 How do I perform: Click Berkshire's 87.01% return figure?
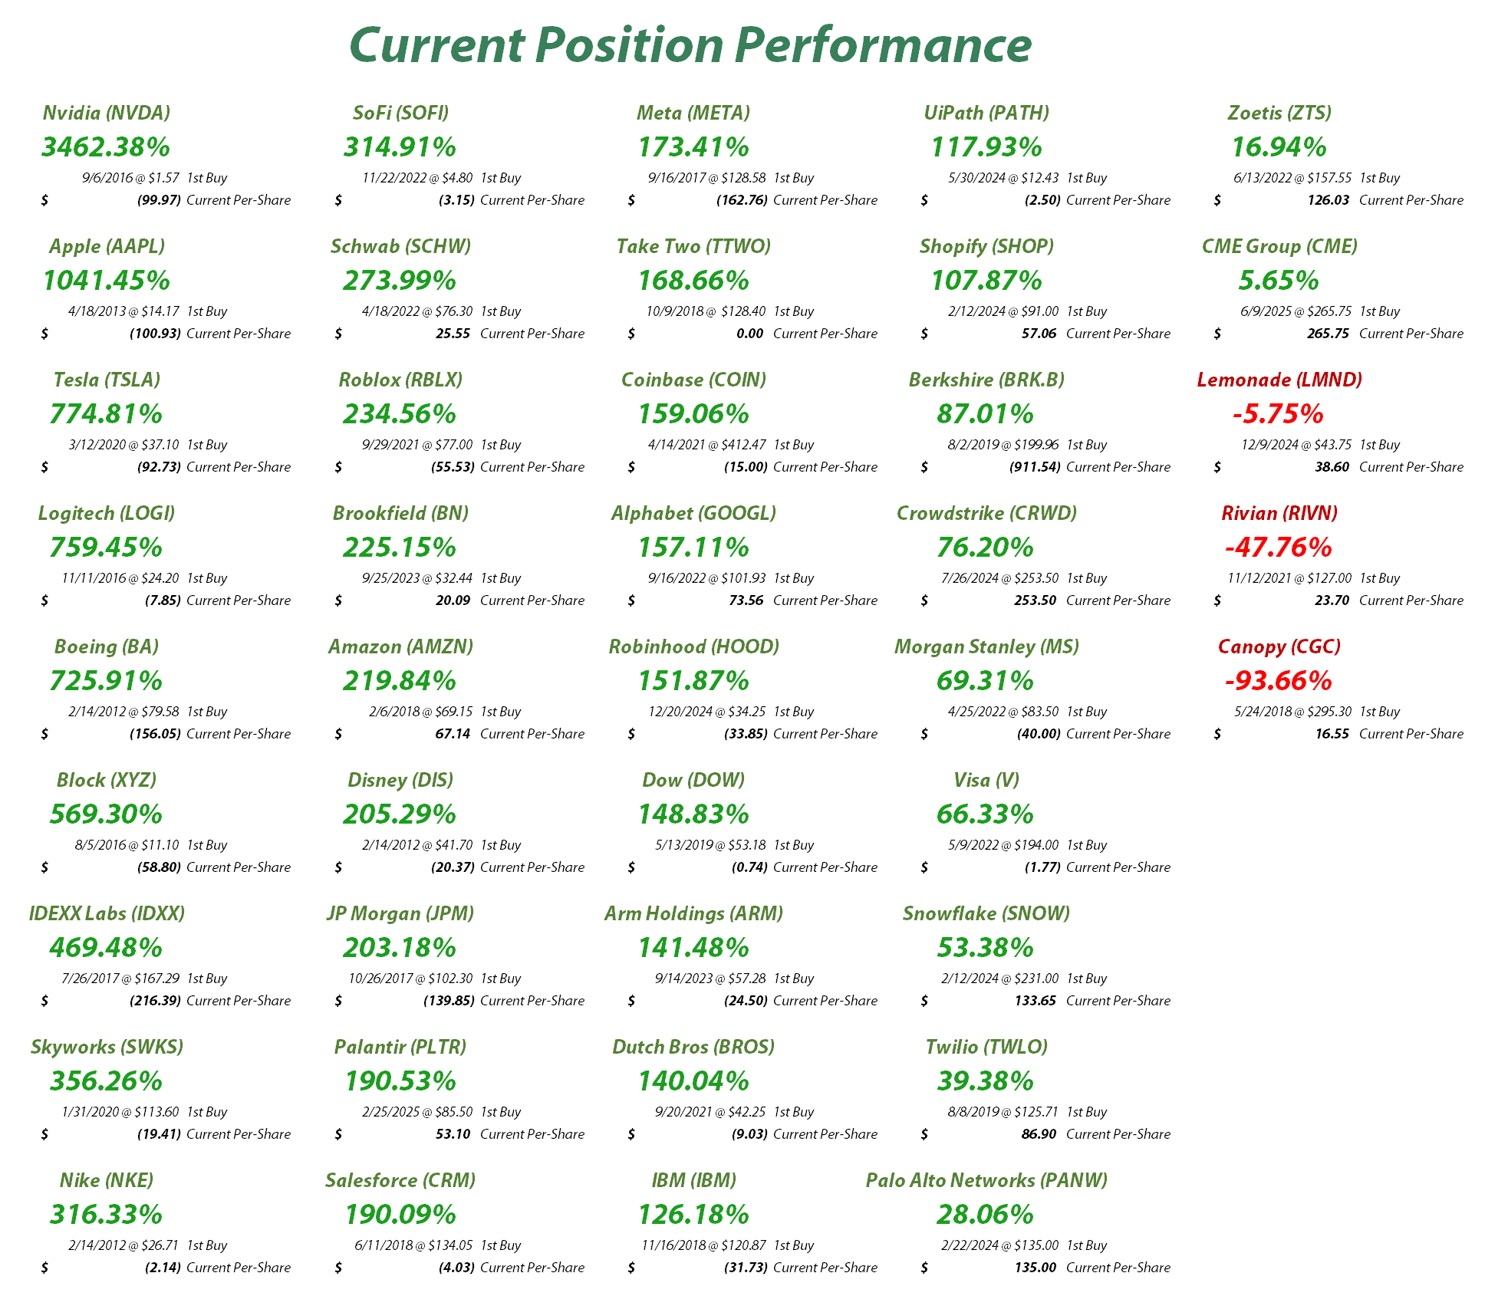[986, 413]
